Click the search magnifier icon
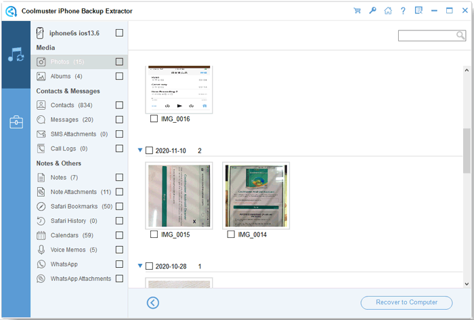The height and width of the screenshot is (320, 474). 460,35
